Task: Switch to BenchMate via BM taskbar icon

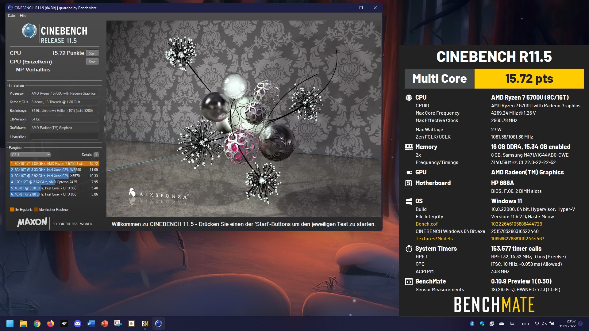Action: coord(145,324)
